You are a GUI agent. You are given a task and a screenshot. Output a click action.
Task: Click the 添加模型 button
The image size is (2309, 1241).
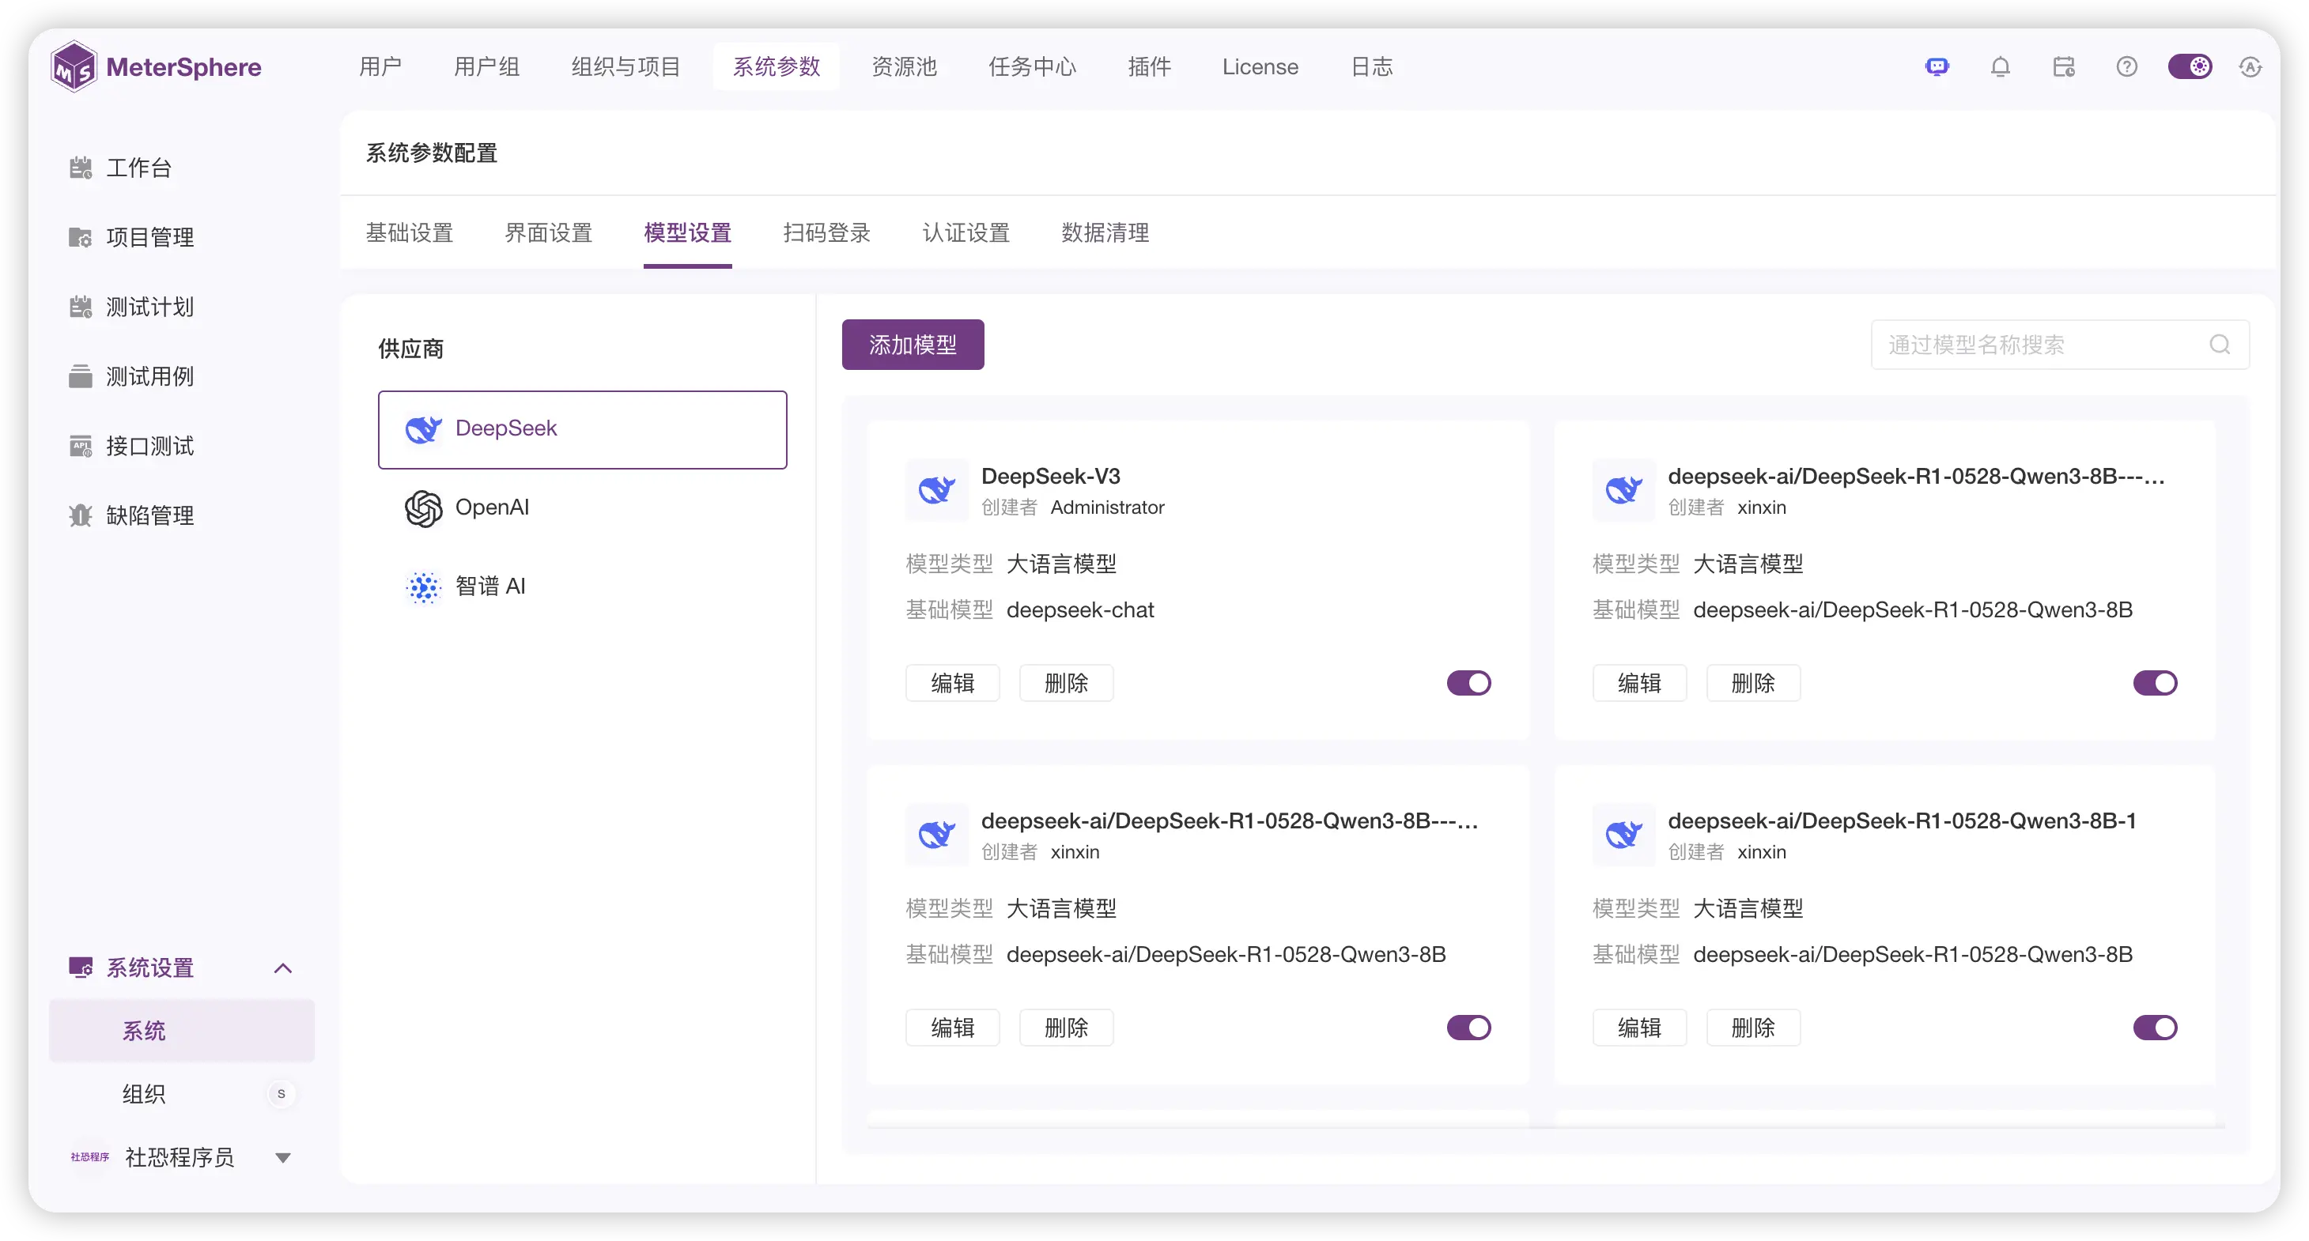[x=913, y=345]
